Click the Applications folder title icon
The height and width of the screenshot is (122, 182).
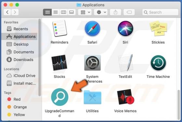79,5
